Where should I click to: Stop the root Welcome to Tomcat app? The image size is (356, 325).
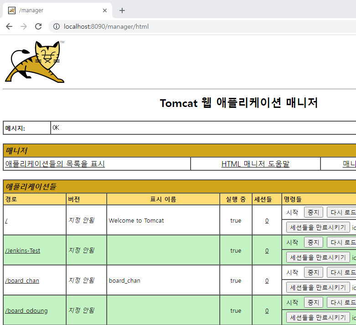tap(313, 212)
